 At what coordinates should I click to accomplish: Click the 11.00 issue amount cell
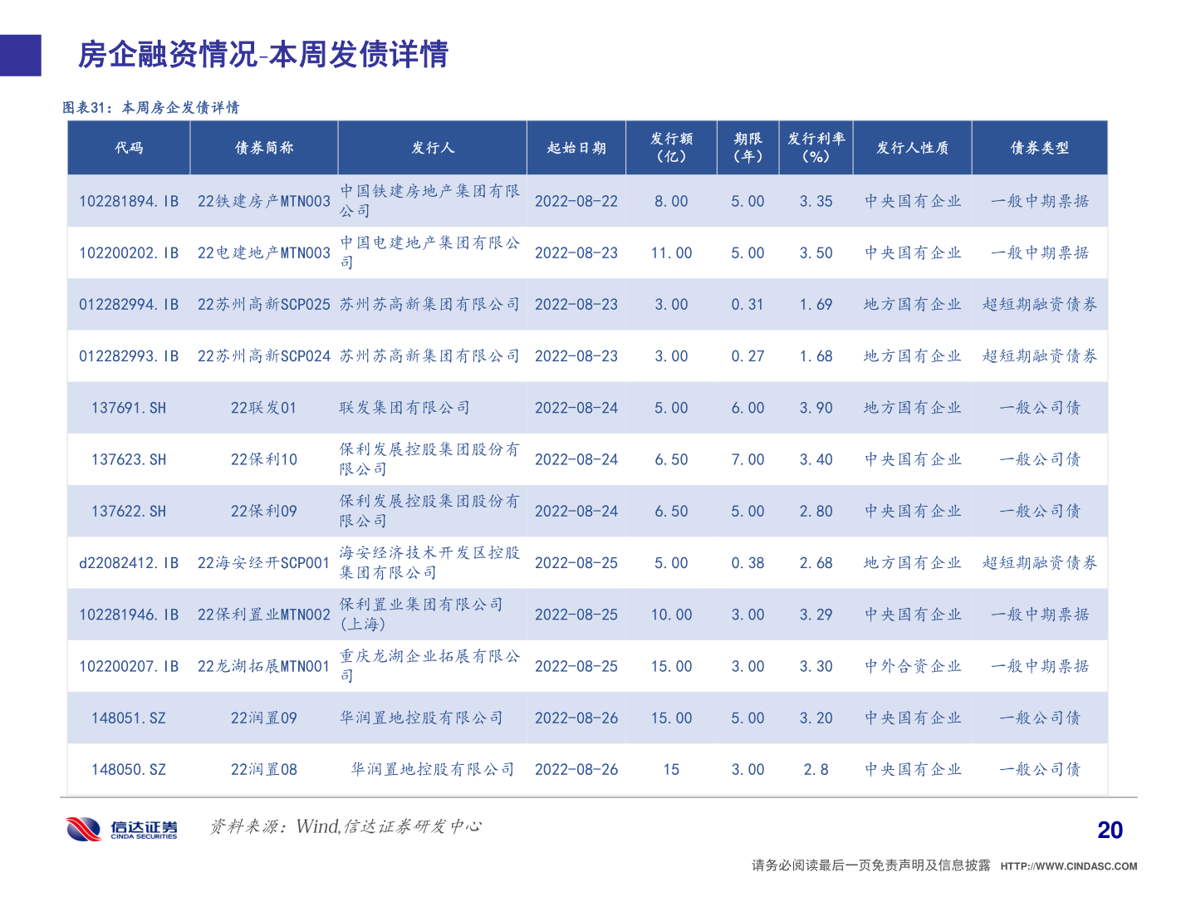coord(671,252)
